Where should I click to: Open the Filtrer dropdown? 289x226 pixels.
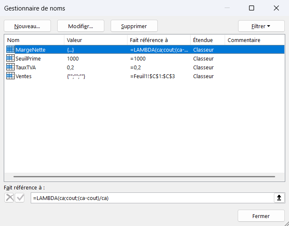[261, 26]
